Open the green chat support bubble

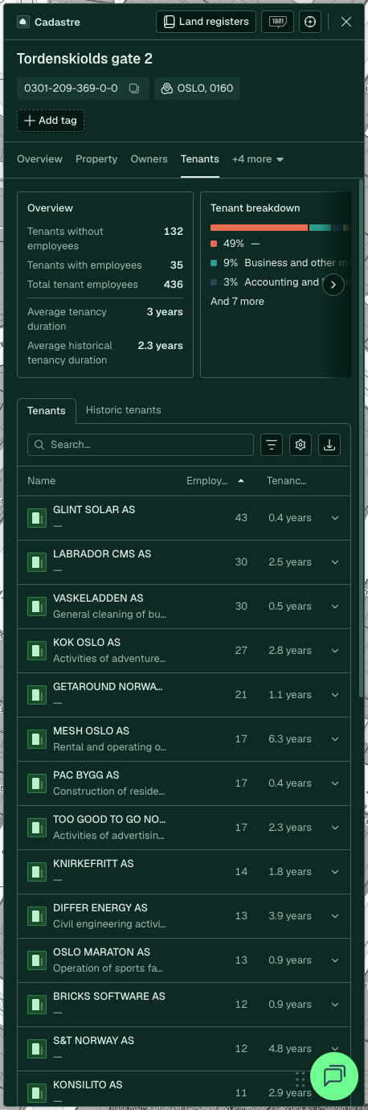coord(333,1076)
